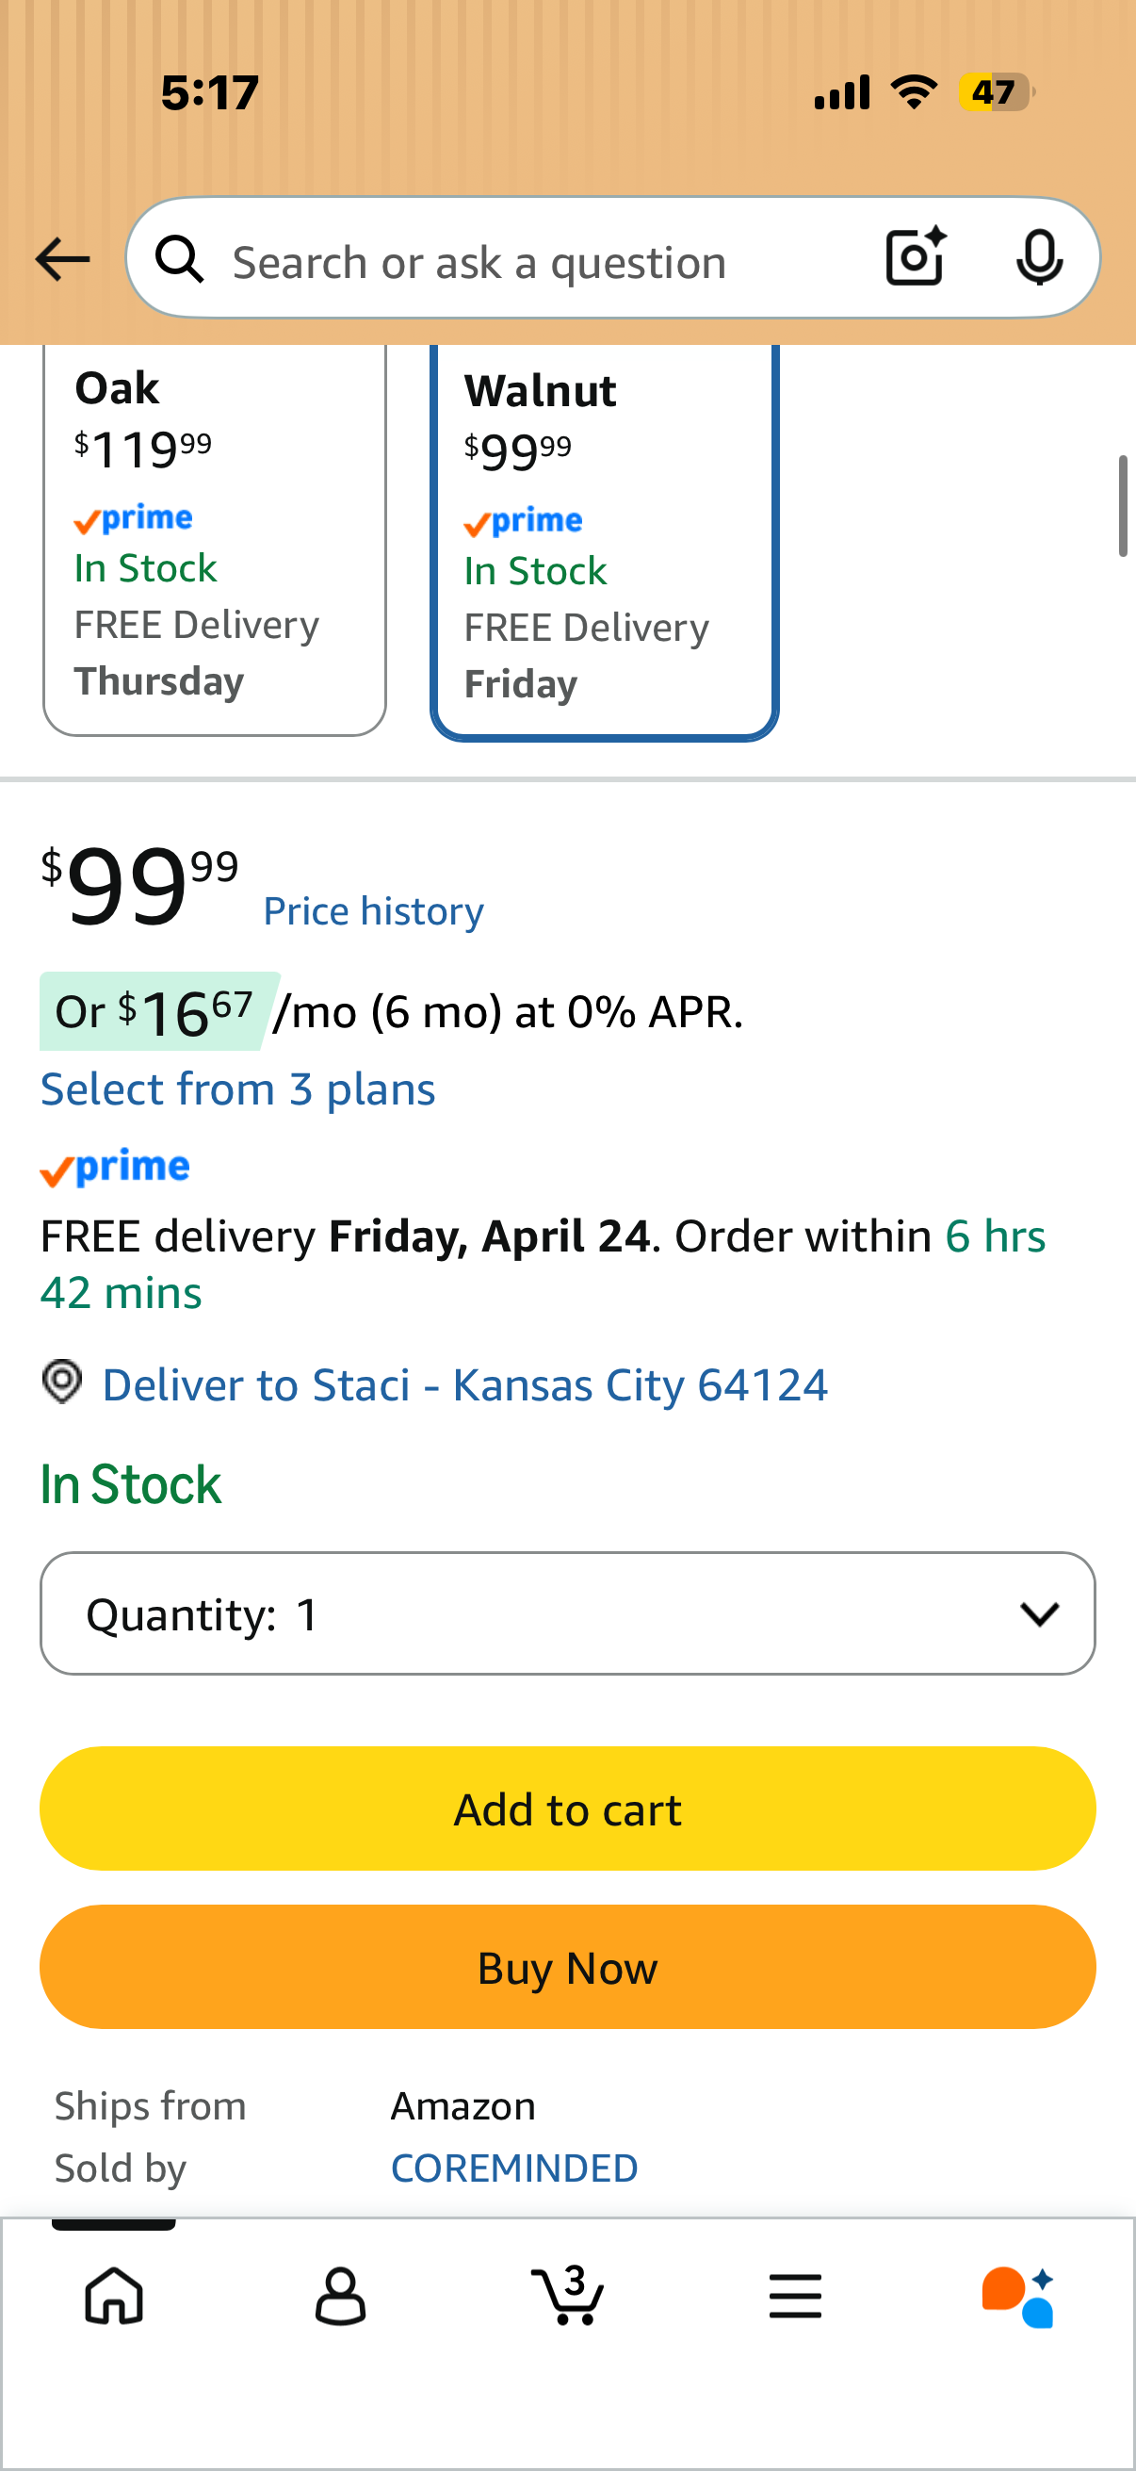Add the item to cart

click(567, 1808)
